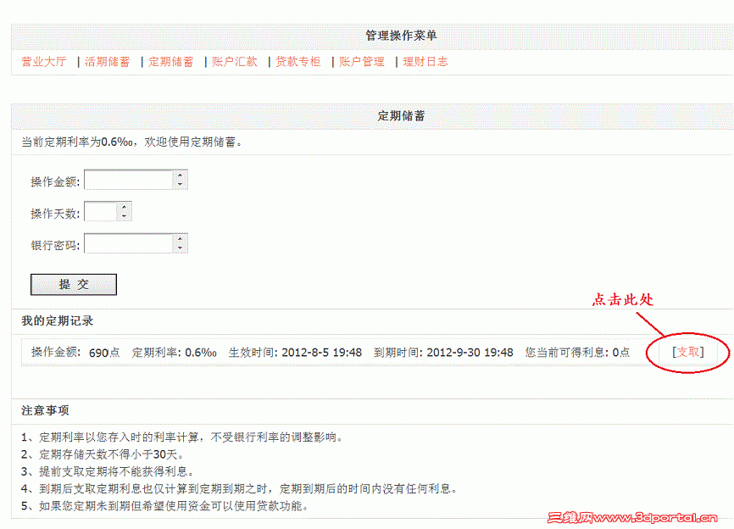Screen dimensions: 734x529
Task: Decrease 操作金额 with its down arrow
Action: (x=181, y=184)
